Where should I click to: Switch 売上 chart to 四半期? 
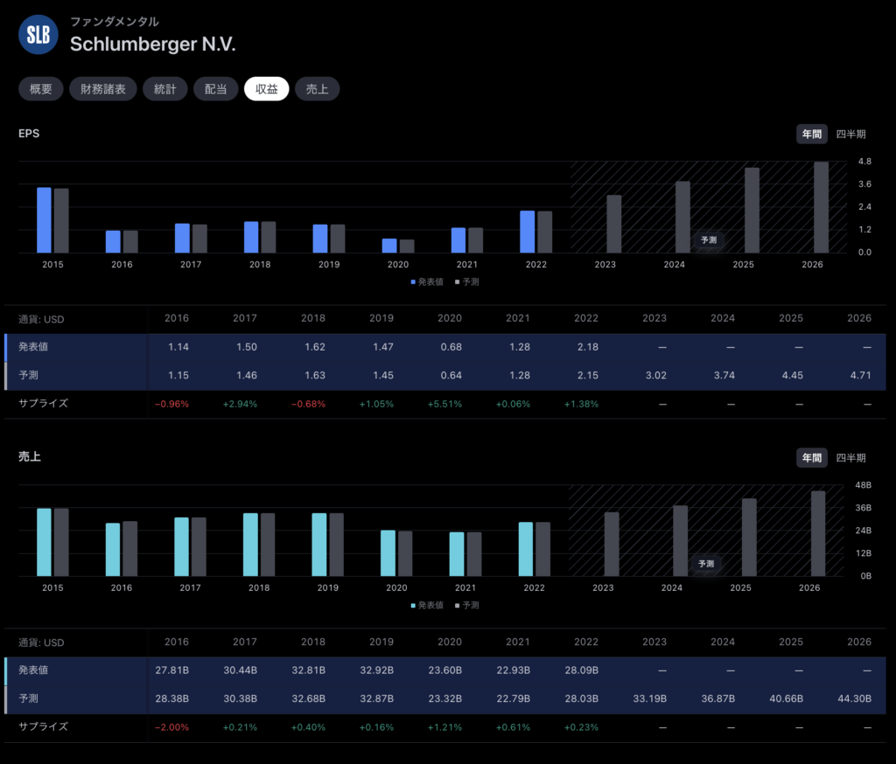pyautogui.click(x=850, y=458)
